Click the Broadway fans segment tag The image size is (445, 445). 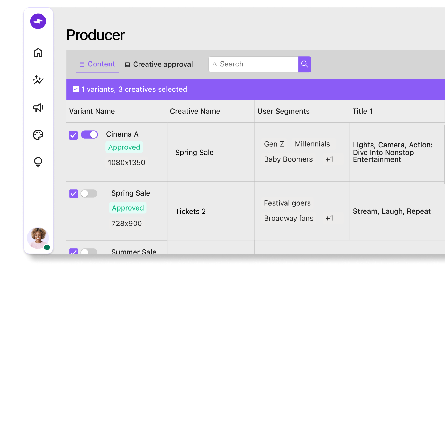(x=289, y=219)
